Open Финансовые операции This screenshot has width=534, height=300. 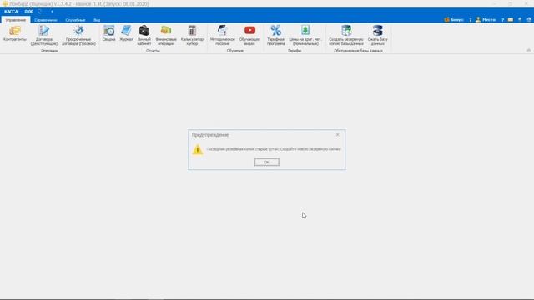(x=166, y=35)
